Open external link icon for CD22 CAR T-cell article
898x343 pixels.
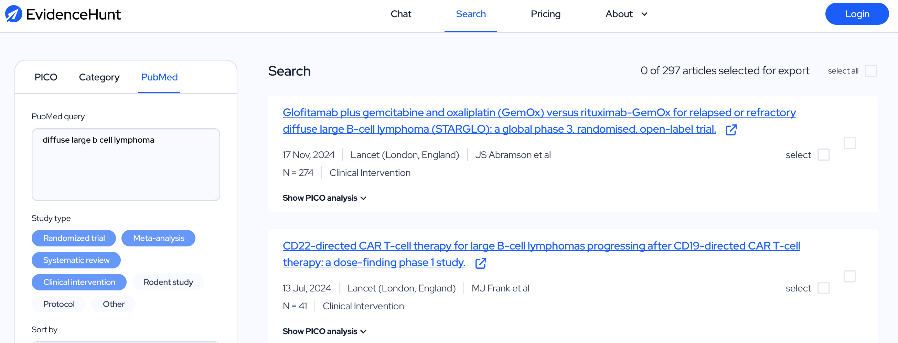[481, 263]
